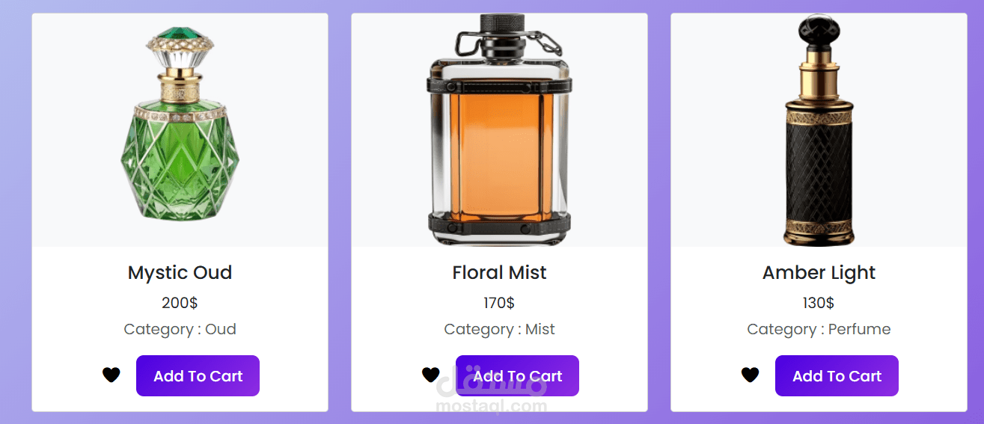
Task: Like Amber Light using its heart
Action: [x=750, y=375]
